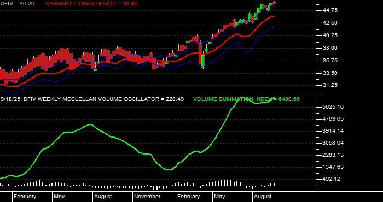Click the 4769.65 summation axis value
The width and height of the screenshot is (383, 202).
[x=333, y=119]
